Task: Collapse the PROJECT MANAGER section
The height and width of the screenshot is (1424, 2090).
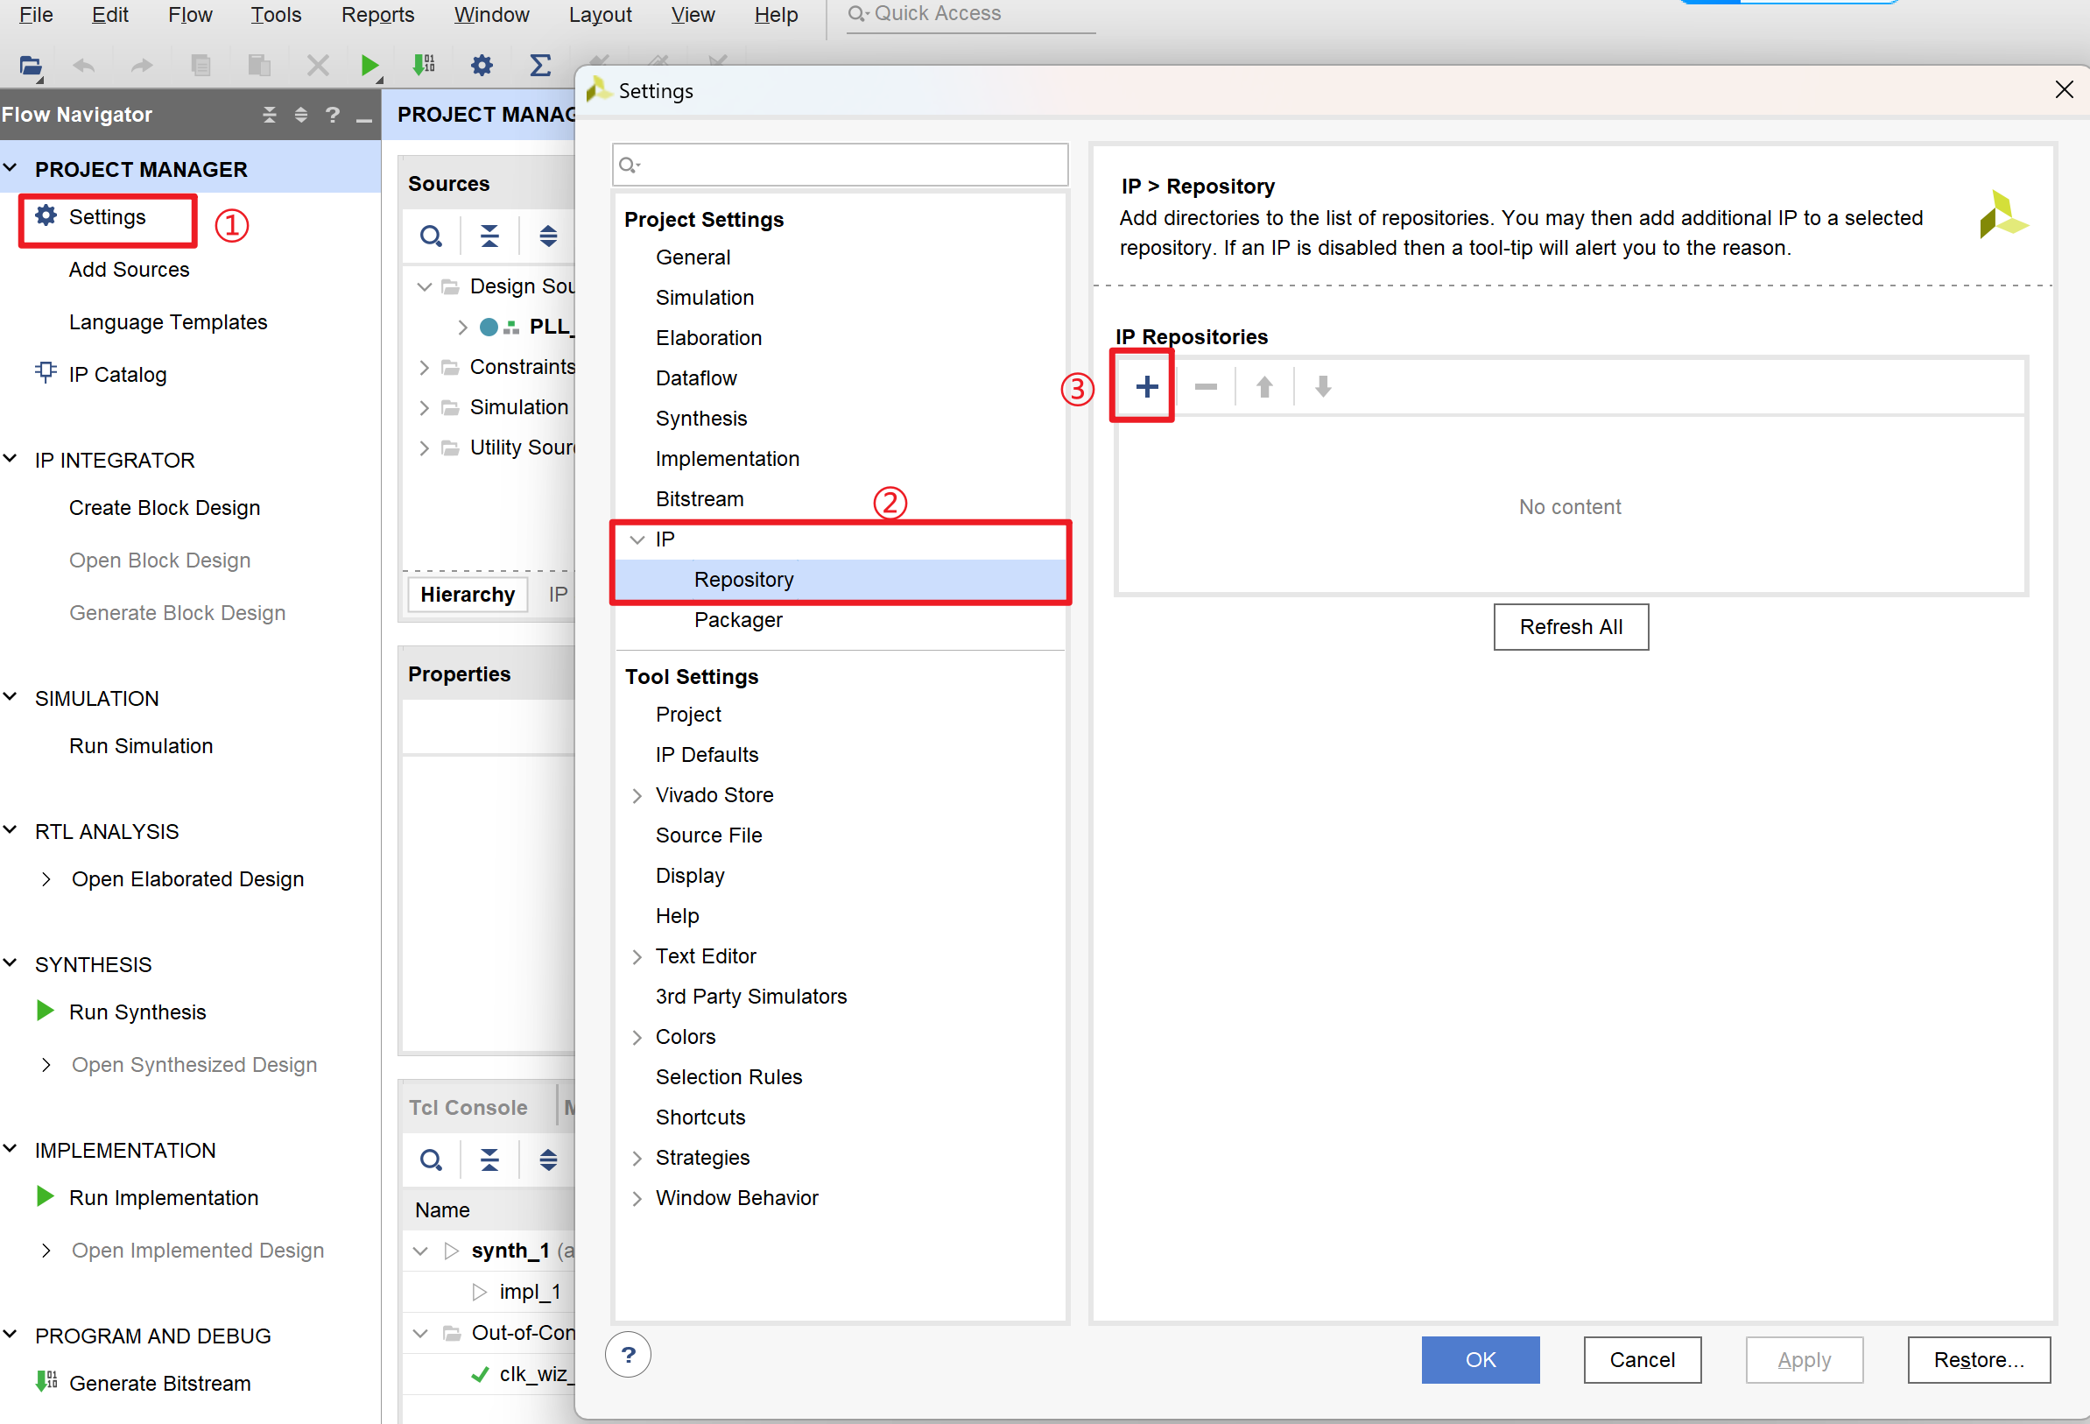Action: click(x=11, y=167)
